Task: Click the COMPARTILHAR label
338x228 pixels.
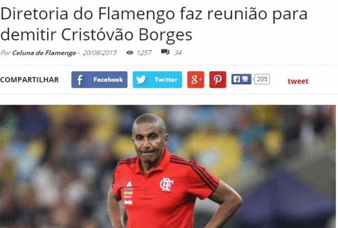Action: [x=29, y=80]
